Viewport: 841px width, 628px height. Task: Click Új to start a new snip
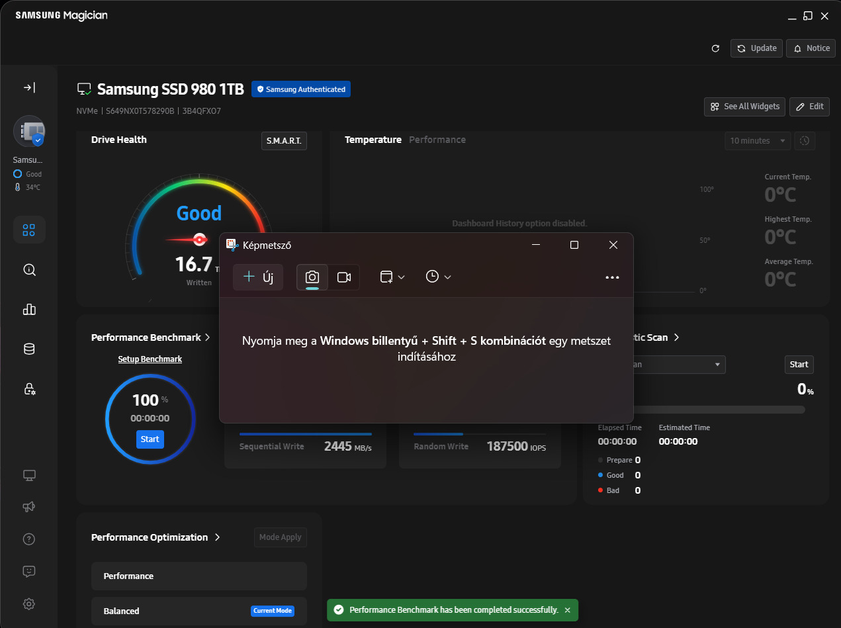(258, 277)
